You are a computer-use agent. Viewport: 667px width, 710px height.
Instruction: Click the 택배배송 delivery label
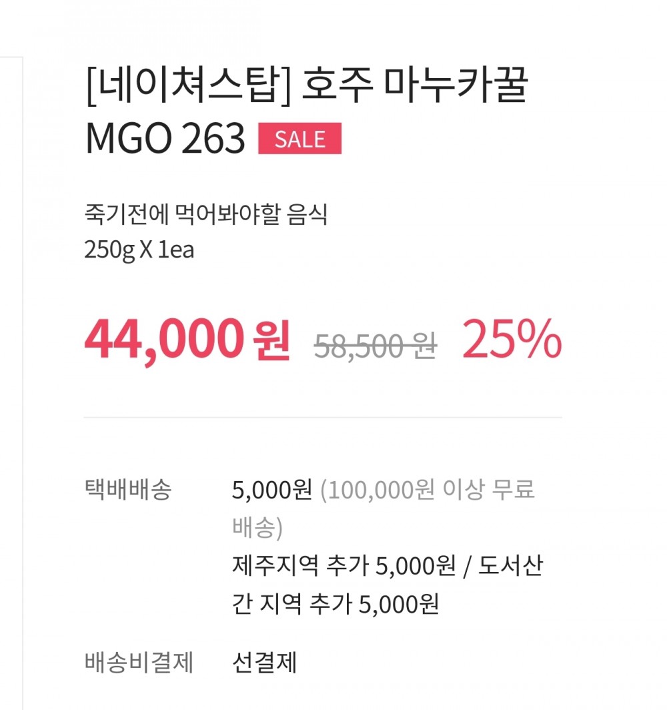coord(128,490)
